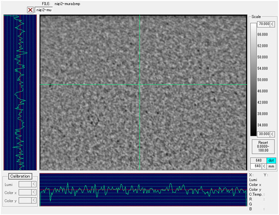Click the scale minimum 30.000 field

point(263,134)
